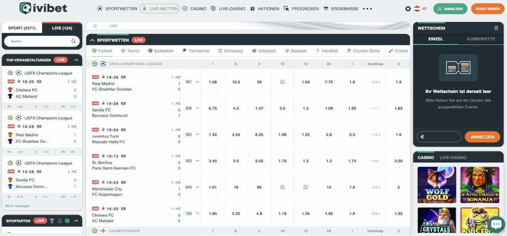Image resolution: width=507 pixels, height=236 pixels.
Task: Click the trophy icon in Sportarten header
Action: [52, 221]
